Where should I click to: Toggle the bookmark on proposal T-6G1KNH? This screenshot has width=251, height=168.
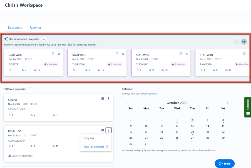(117, 54)
